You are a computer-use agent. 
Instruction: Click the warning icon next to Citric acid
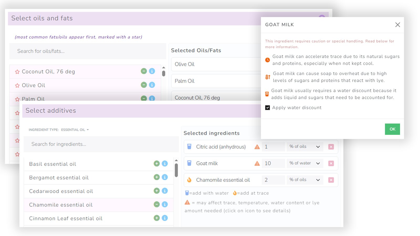(257, 147)
